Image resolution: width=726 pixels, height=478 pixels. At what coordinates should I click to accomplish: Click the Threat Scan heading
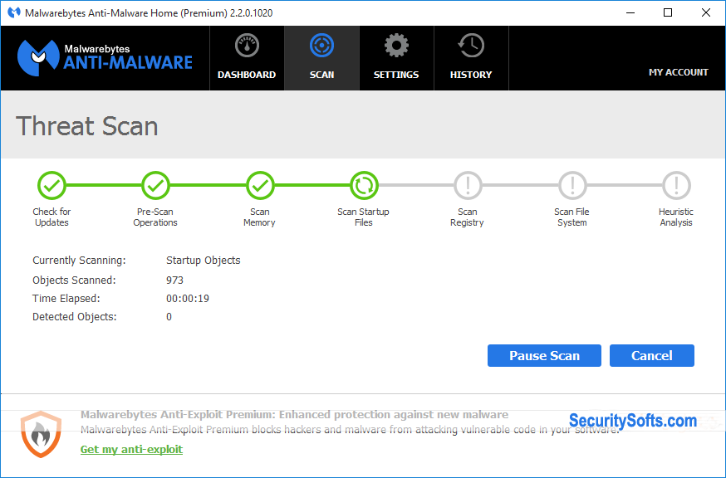(87, 126)
